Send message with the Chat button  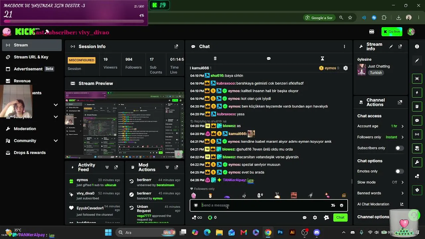[x=340, y=217]
